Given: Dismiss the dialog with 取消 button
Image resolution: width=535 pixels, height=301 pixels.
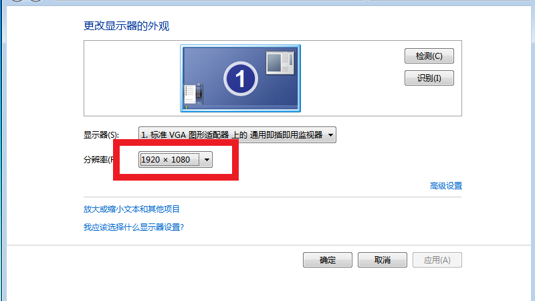Looking at the screenshot, I should click(382, 260).
